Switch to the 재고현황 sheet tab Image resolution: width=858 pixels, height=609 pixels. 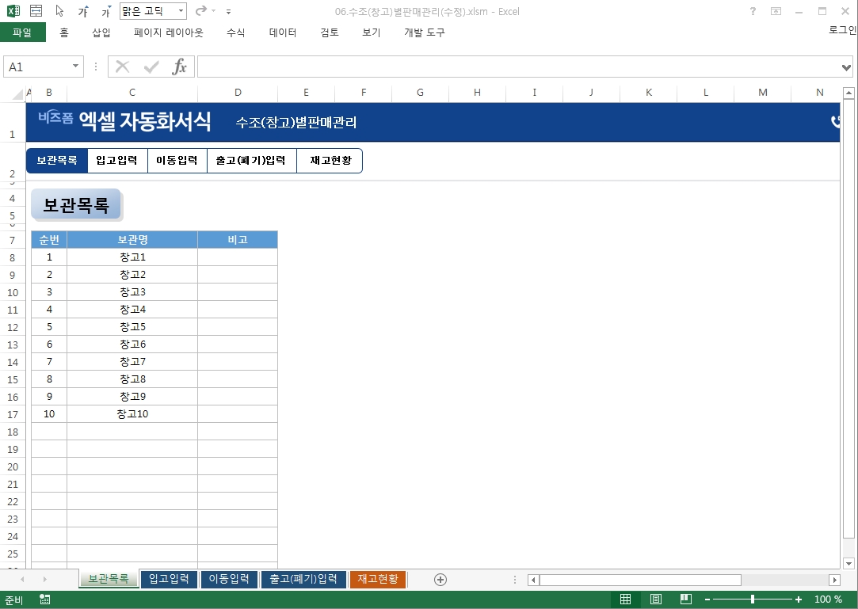378,579
